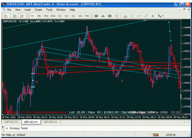Click the GBPUSD,M5 chart header label

pos(10,21)
